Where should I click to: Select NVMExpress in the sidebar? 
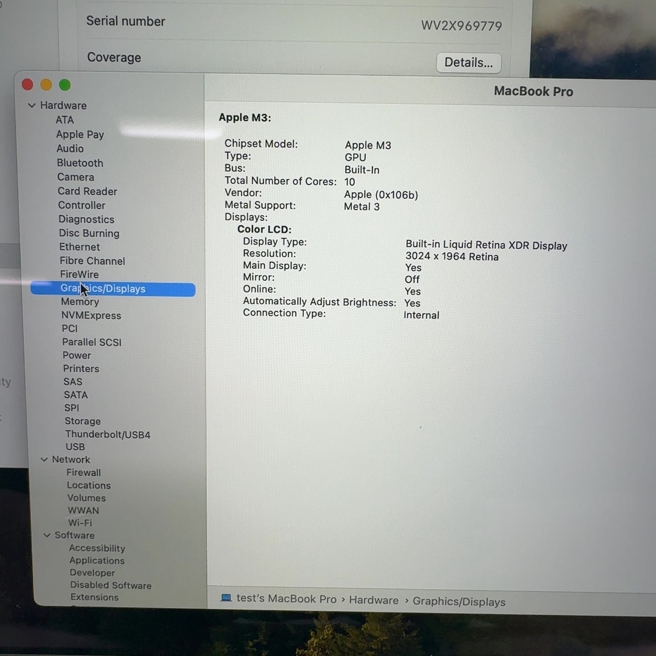pyautogui.click(x=91, y=316)
